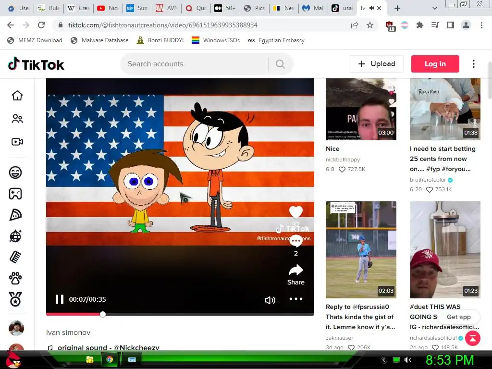
Task: Select the comedy smiley face category icon
Action: pos(15,172)
